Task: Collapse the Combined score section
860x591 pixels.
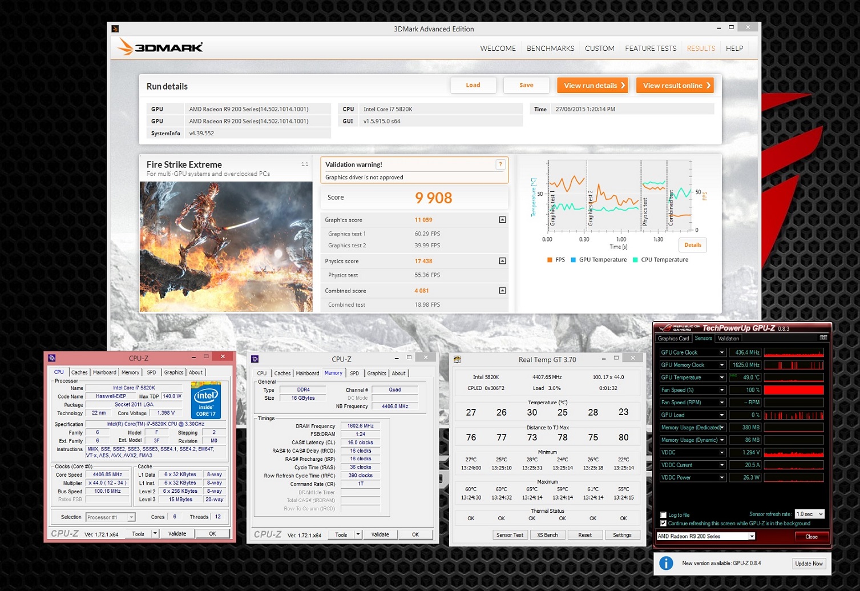Action: 502,291
